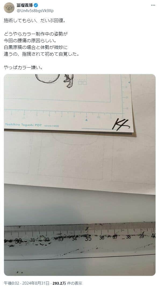159x290 pixels.
Task: Select the closing line やっぱカラー嫌い。
Action: pyautogui.click(x=23, y=68)
